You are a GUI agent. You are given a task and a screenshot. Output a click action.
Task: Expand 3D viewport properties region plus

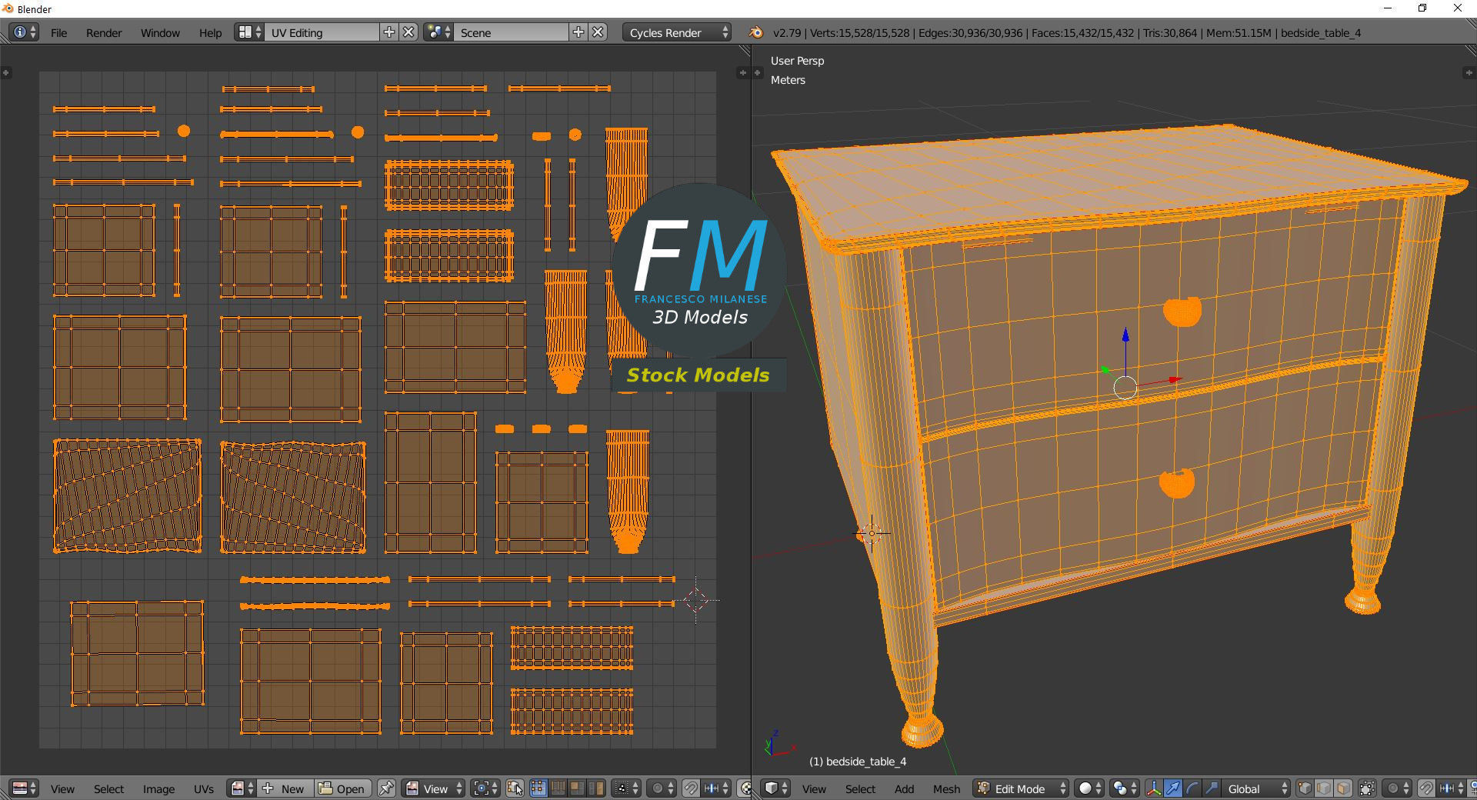click(x=1469, y=72)
